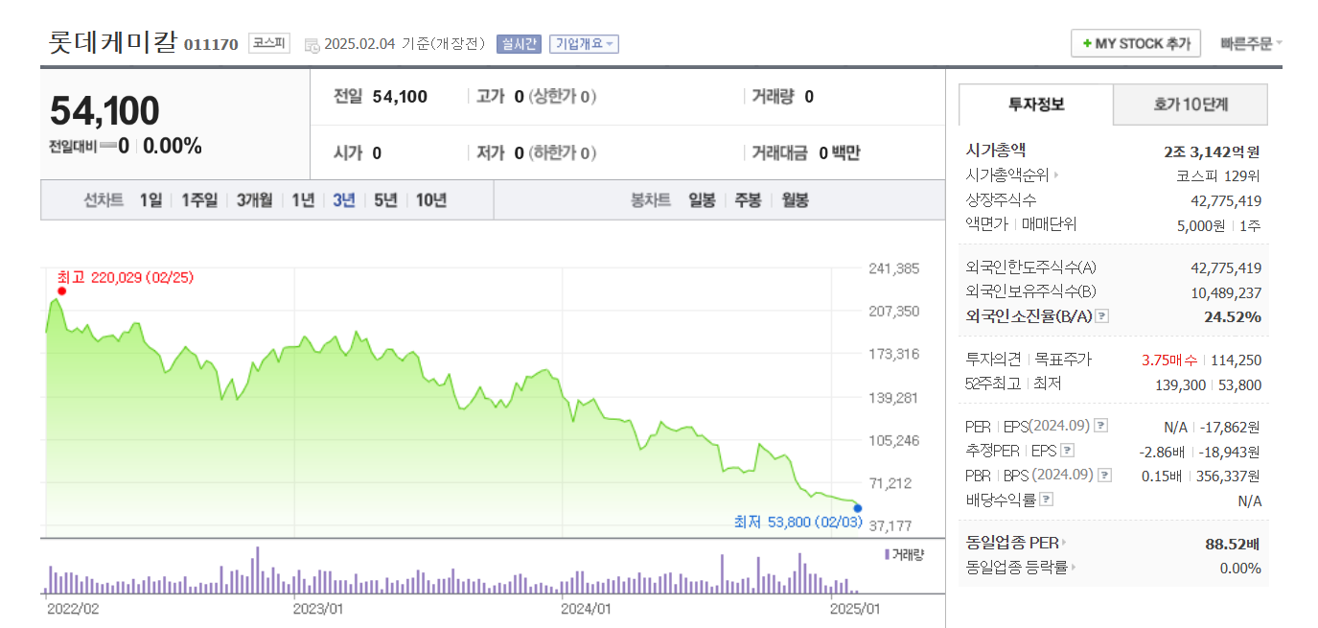The image size is (1318, 628).
Task: Enable 실시간 real-time quote mode
Action: pos(517,43)
